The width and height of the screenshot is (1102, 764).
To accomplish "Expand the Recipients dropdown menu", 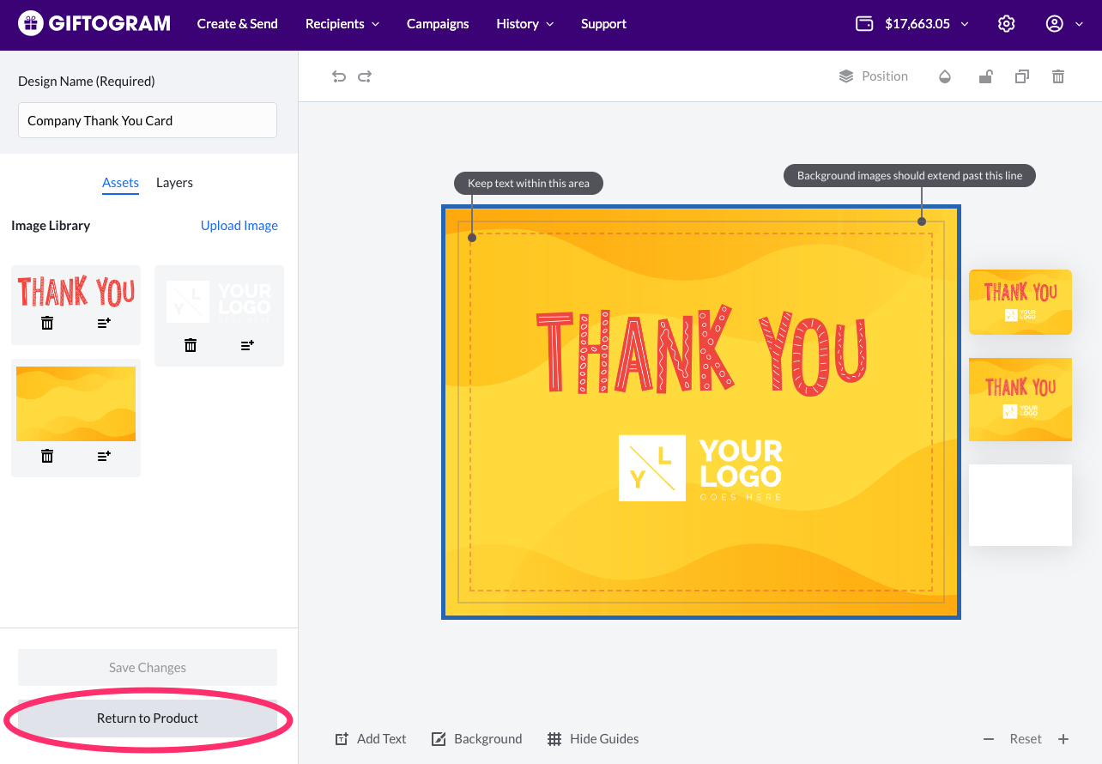I will (342, 24).
